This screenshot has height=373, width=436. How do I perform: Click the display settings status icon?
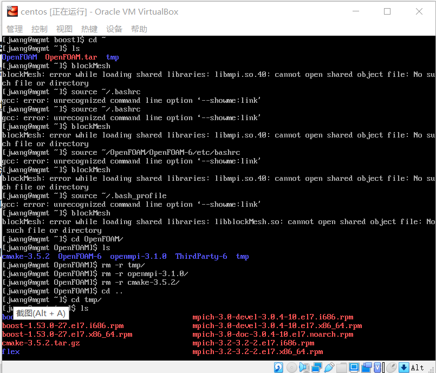(x=354, y=367)
